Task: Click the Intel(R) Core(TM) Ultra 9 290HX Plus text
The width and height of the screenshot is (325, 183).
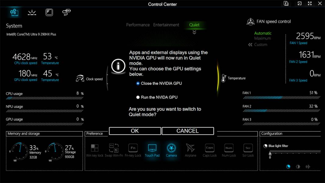Action: [31, 34]
